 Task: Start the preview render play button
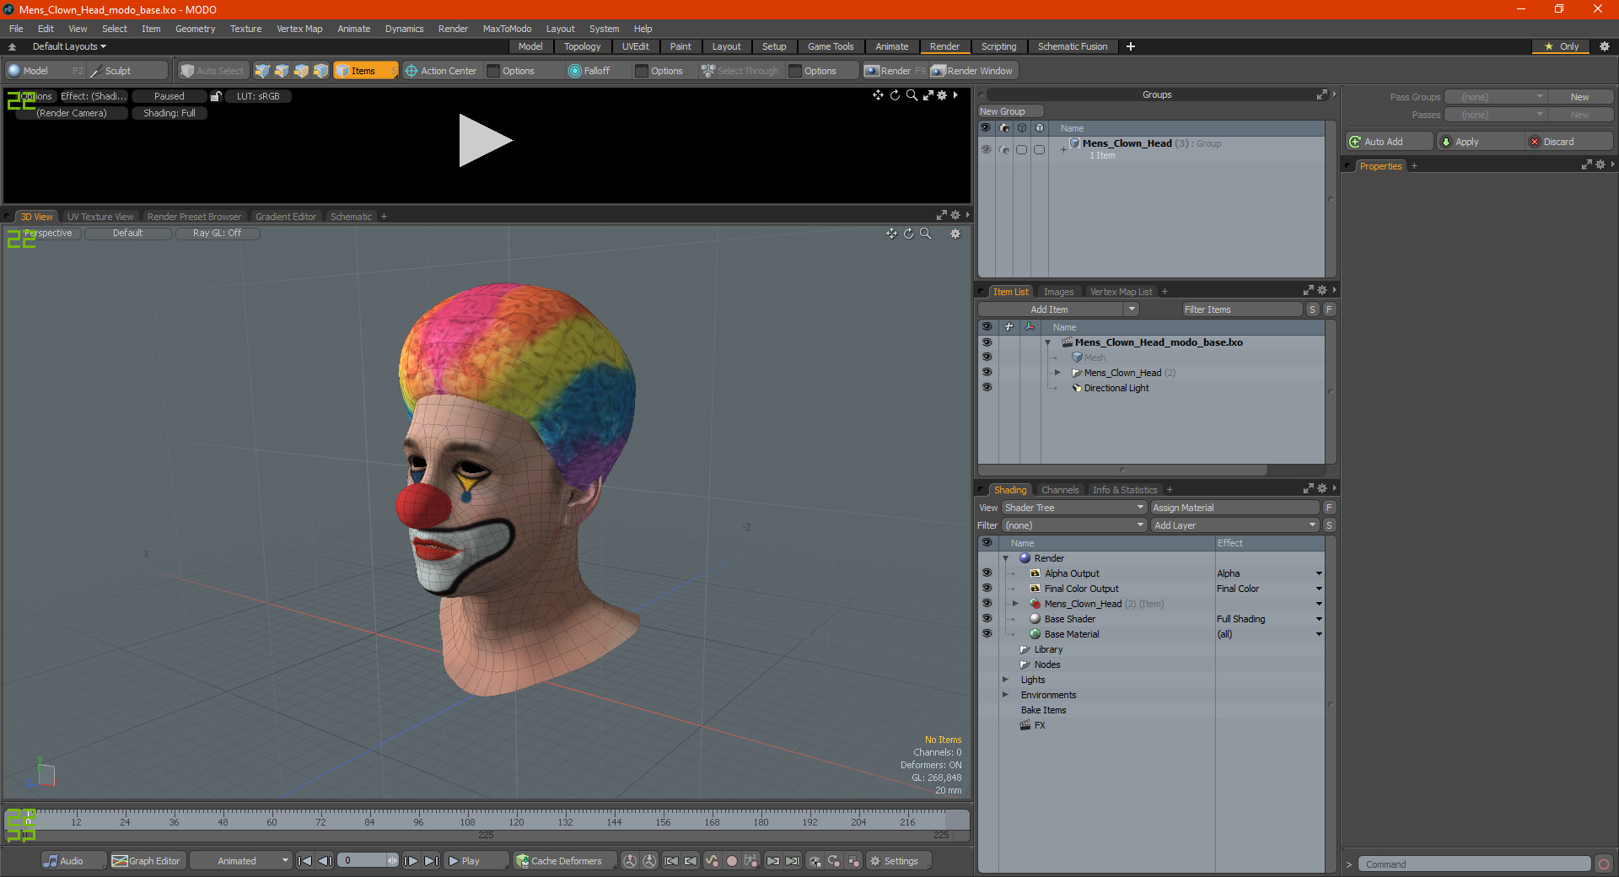pyautogui.click(x=485, y=140)
